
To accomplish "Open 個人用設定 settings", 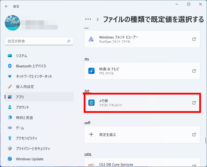I will (x=39, y=87).
